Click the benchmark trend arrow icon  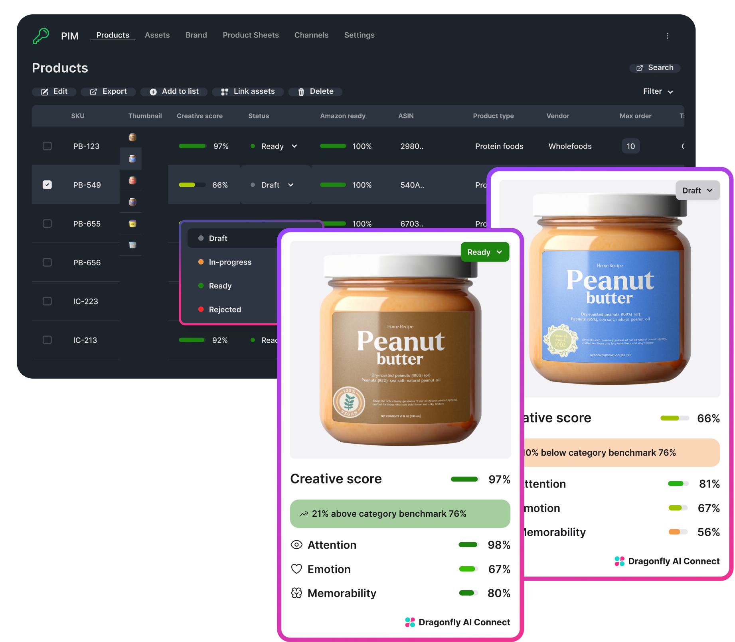pyautogui.click(x=304, y=514)
